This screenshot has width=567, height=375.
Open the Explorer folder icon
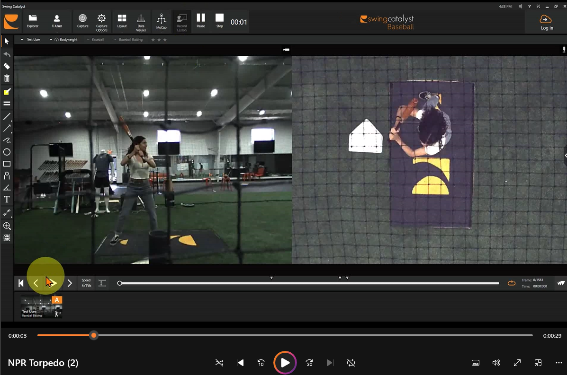coord(33,21)
